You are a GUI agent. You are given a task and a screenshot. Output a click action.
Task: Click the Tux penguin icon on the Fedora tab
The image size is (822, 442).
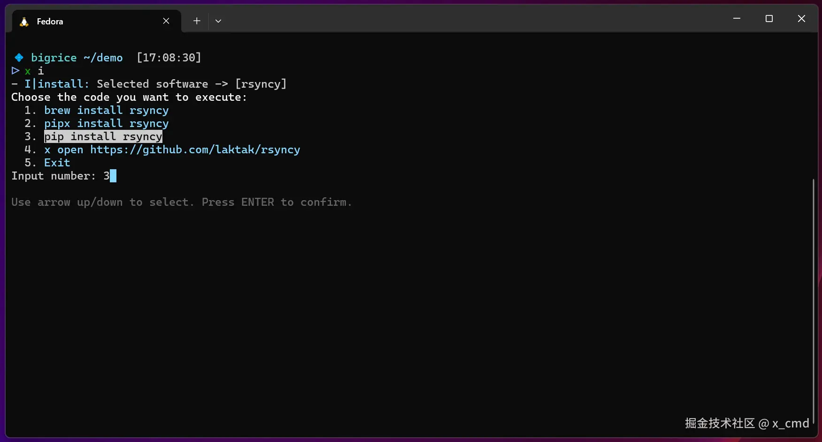tap(24, 22)
